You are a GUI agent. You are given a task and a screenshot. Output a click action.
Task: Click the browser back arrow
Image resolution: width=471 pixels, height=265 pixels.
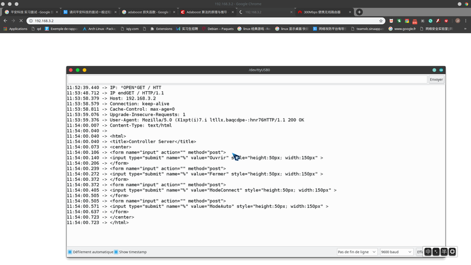point(5,21)
